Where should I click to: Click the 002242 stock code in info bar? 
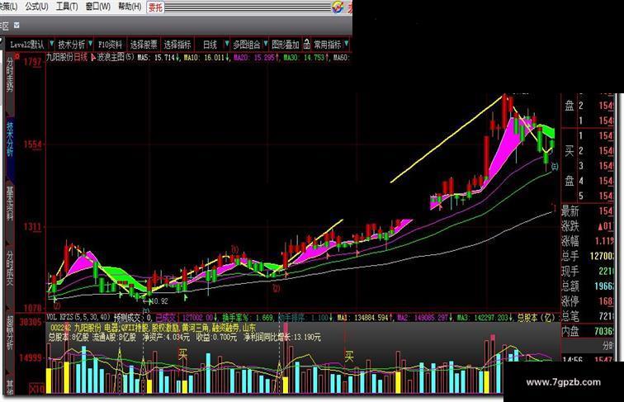tap(61, 329)
